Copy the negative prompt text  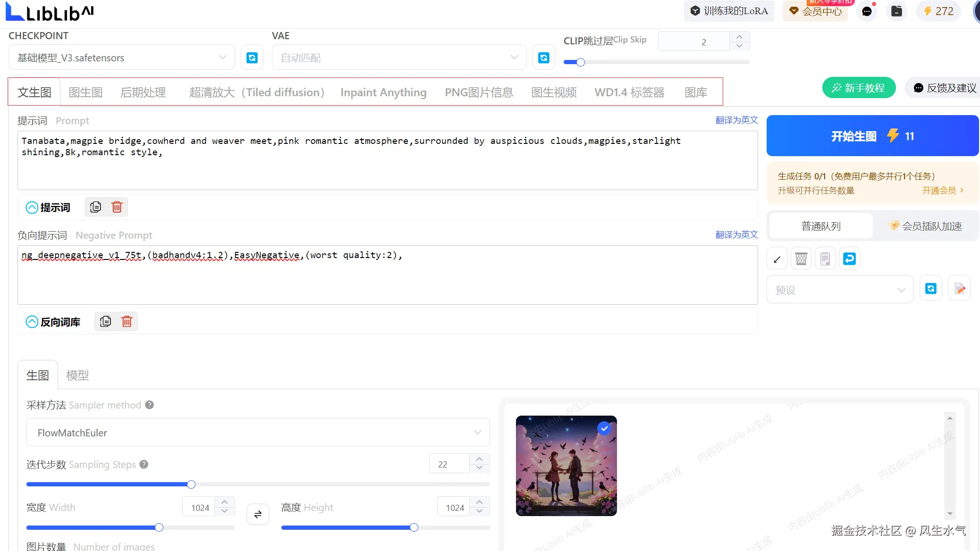[x=106, y=322]
